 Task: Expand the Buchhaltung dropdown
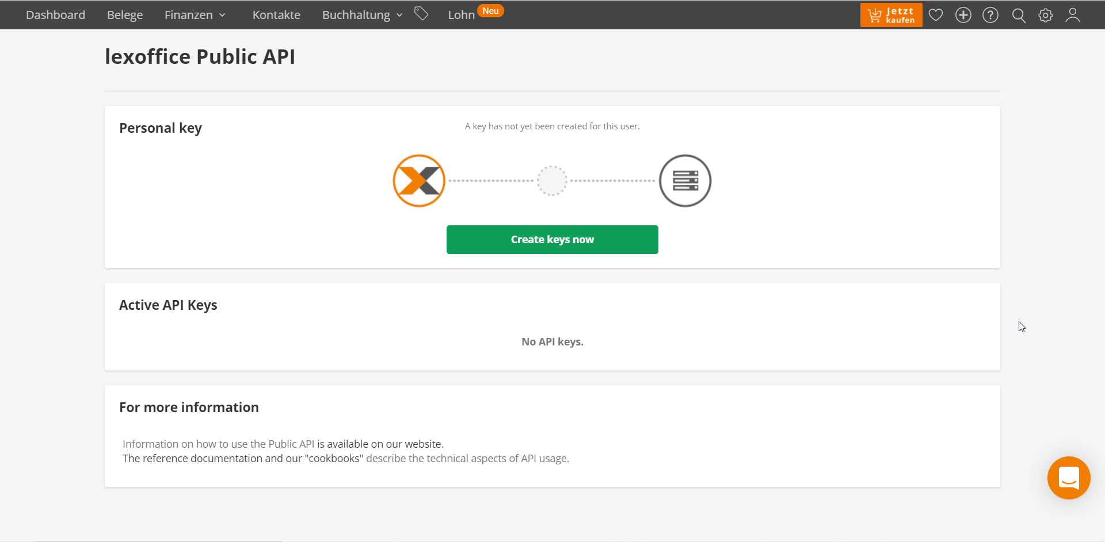[x=363, y=15]
